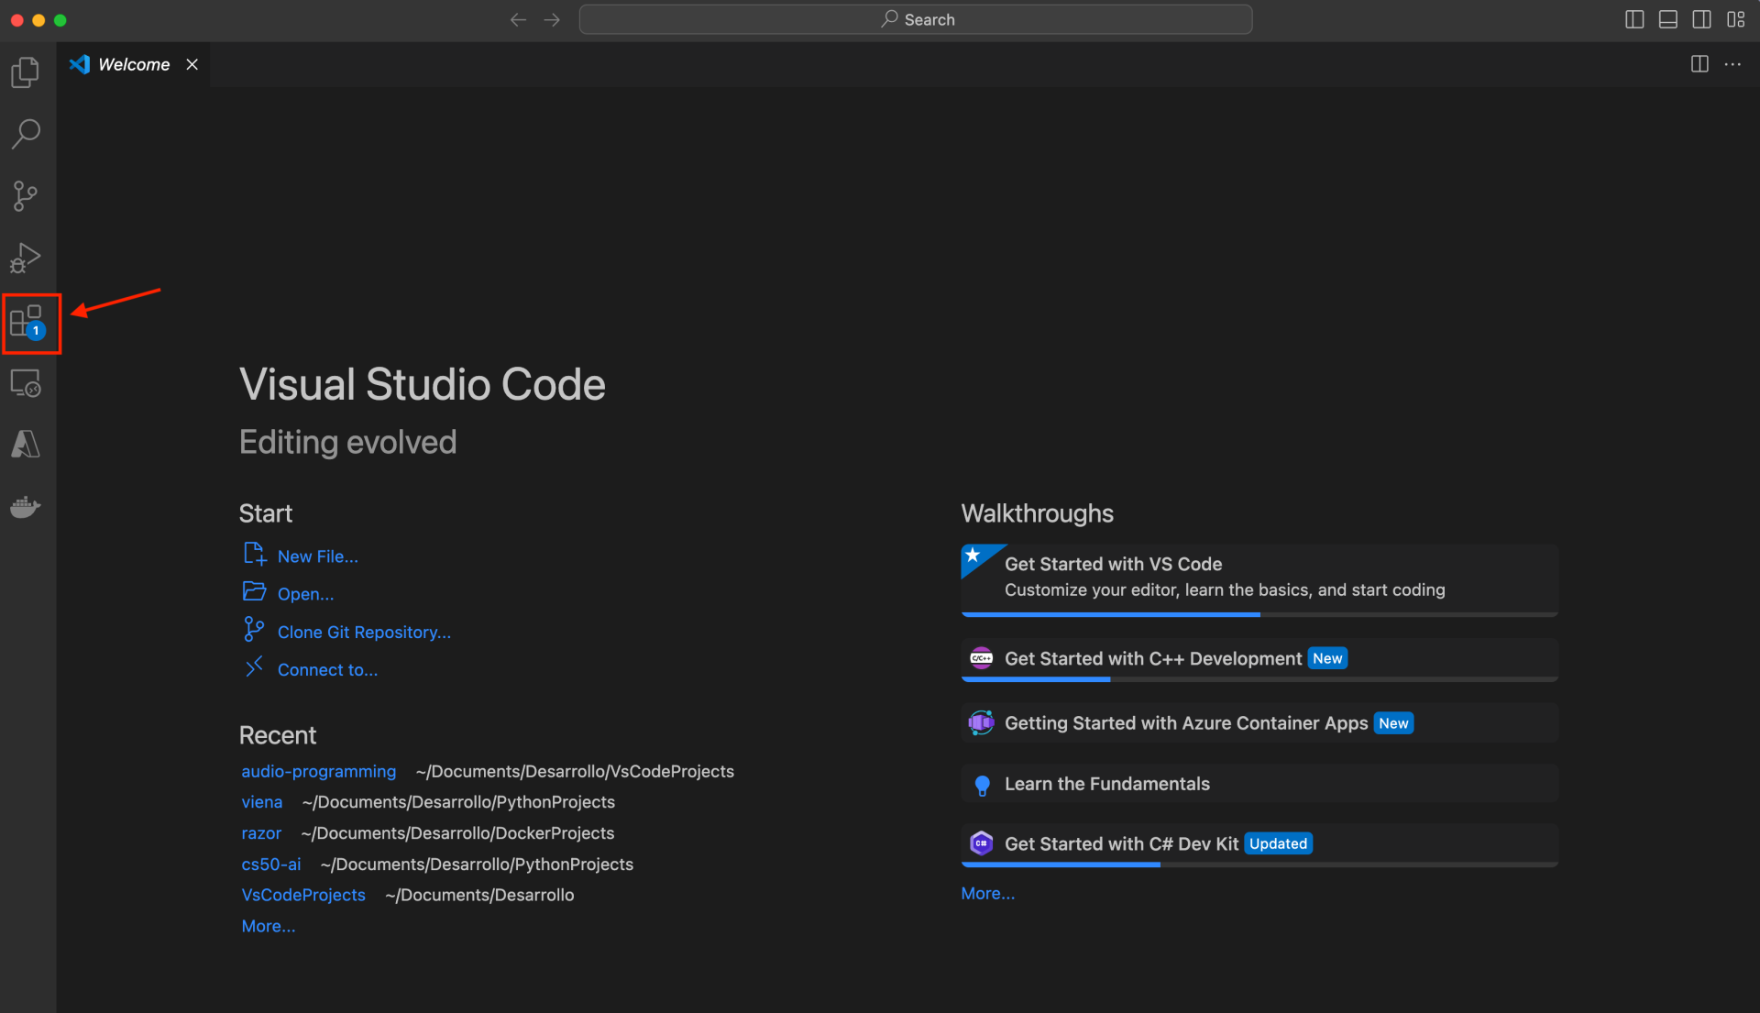Open the Source Control view
Screen dimensions: 1760x1013
[26, 195]
